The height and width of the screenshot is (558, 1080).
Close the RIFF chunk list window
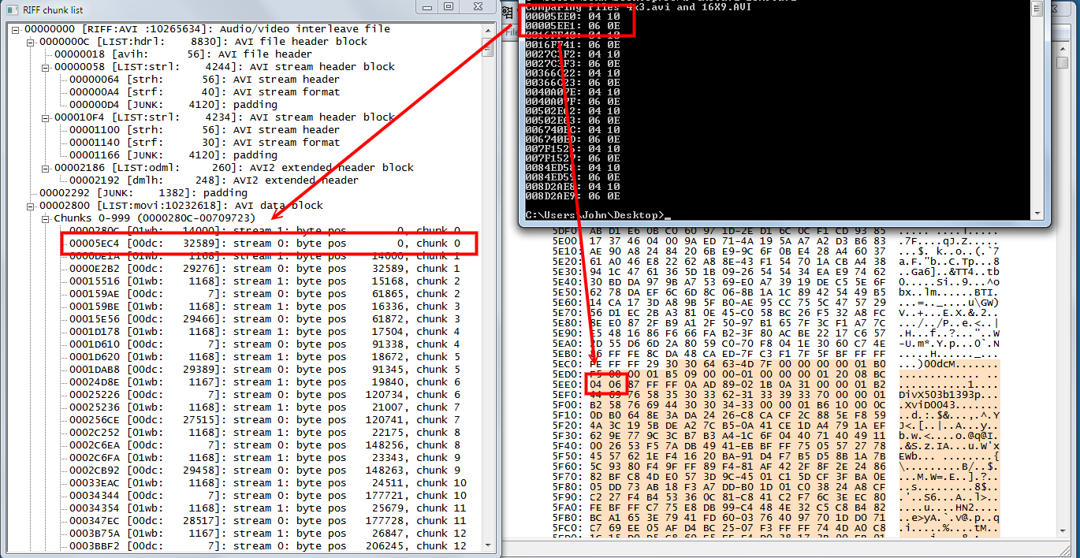click(x=479, y=7)
